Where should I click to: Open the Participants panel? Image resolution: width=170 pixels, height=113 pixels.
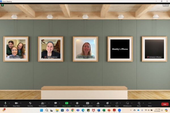pyautogui.click(x=42, y=103)
